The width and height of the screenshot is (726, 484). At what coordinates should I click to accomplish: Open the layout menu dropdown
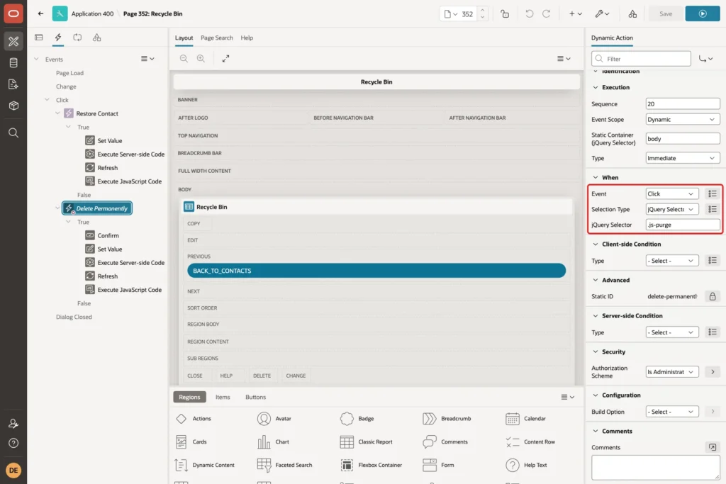(564, 59)
